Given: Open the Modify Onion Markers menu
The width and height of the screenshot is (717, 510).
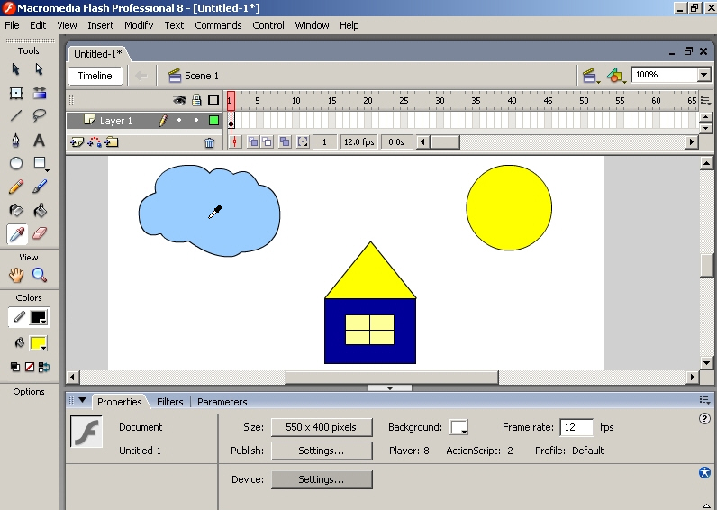Looking at the screenshot, I should [303, 142].
